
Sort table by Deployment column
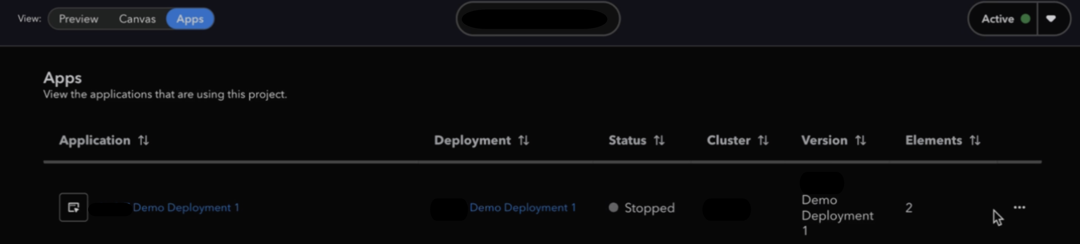523,140
